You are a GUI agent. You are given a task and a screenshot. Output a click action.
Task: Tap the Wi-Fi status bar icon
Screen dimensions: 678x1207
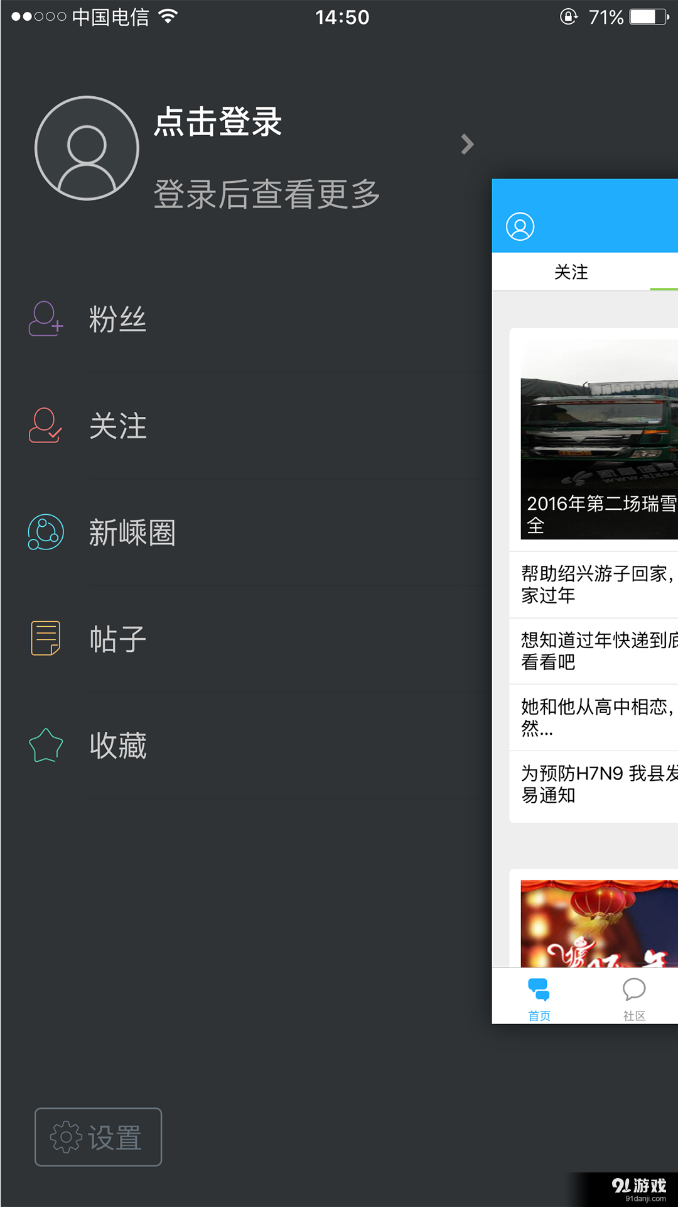[x=168, y=16]
